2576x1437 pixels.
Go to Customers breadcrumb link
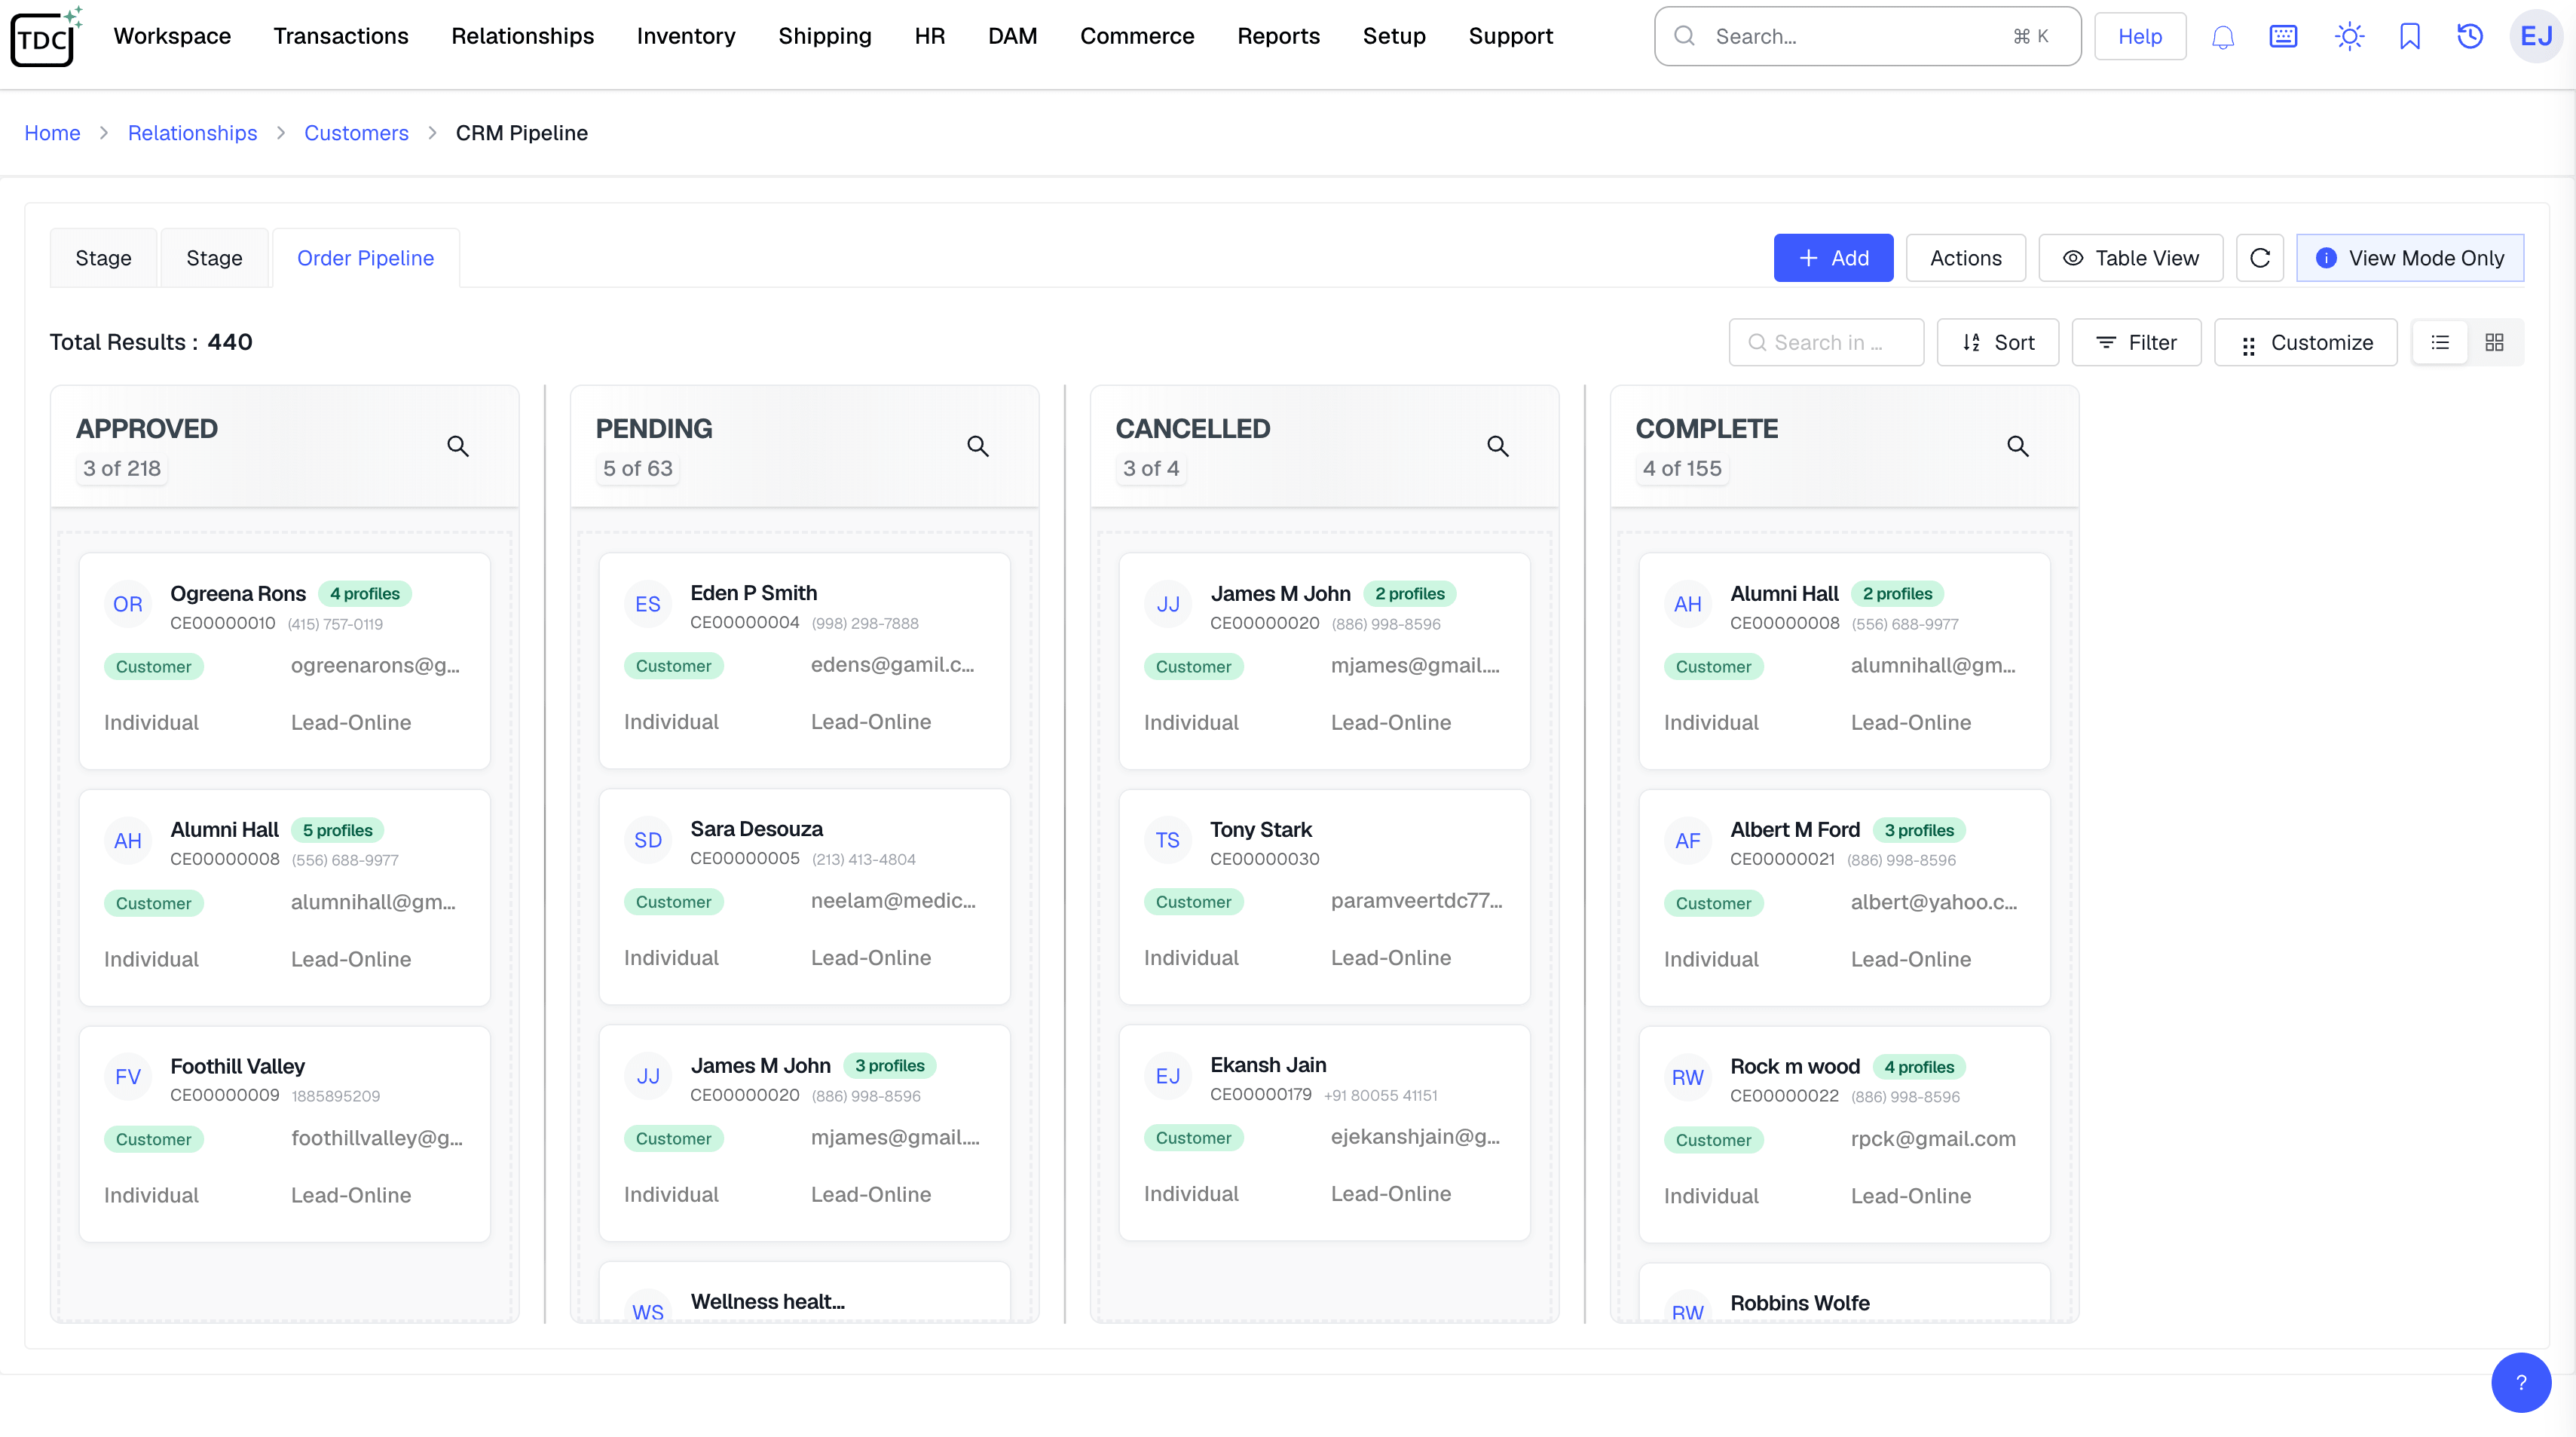tap(356, 133)
